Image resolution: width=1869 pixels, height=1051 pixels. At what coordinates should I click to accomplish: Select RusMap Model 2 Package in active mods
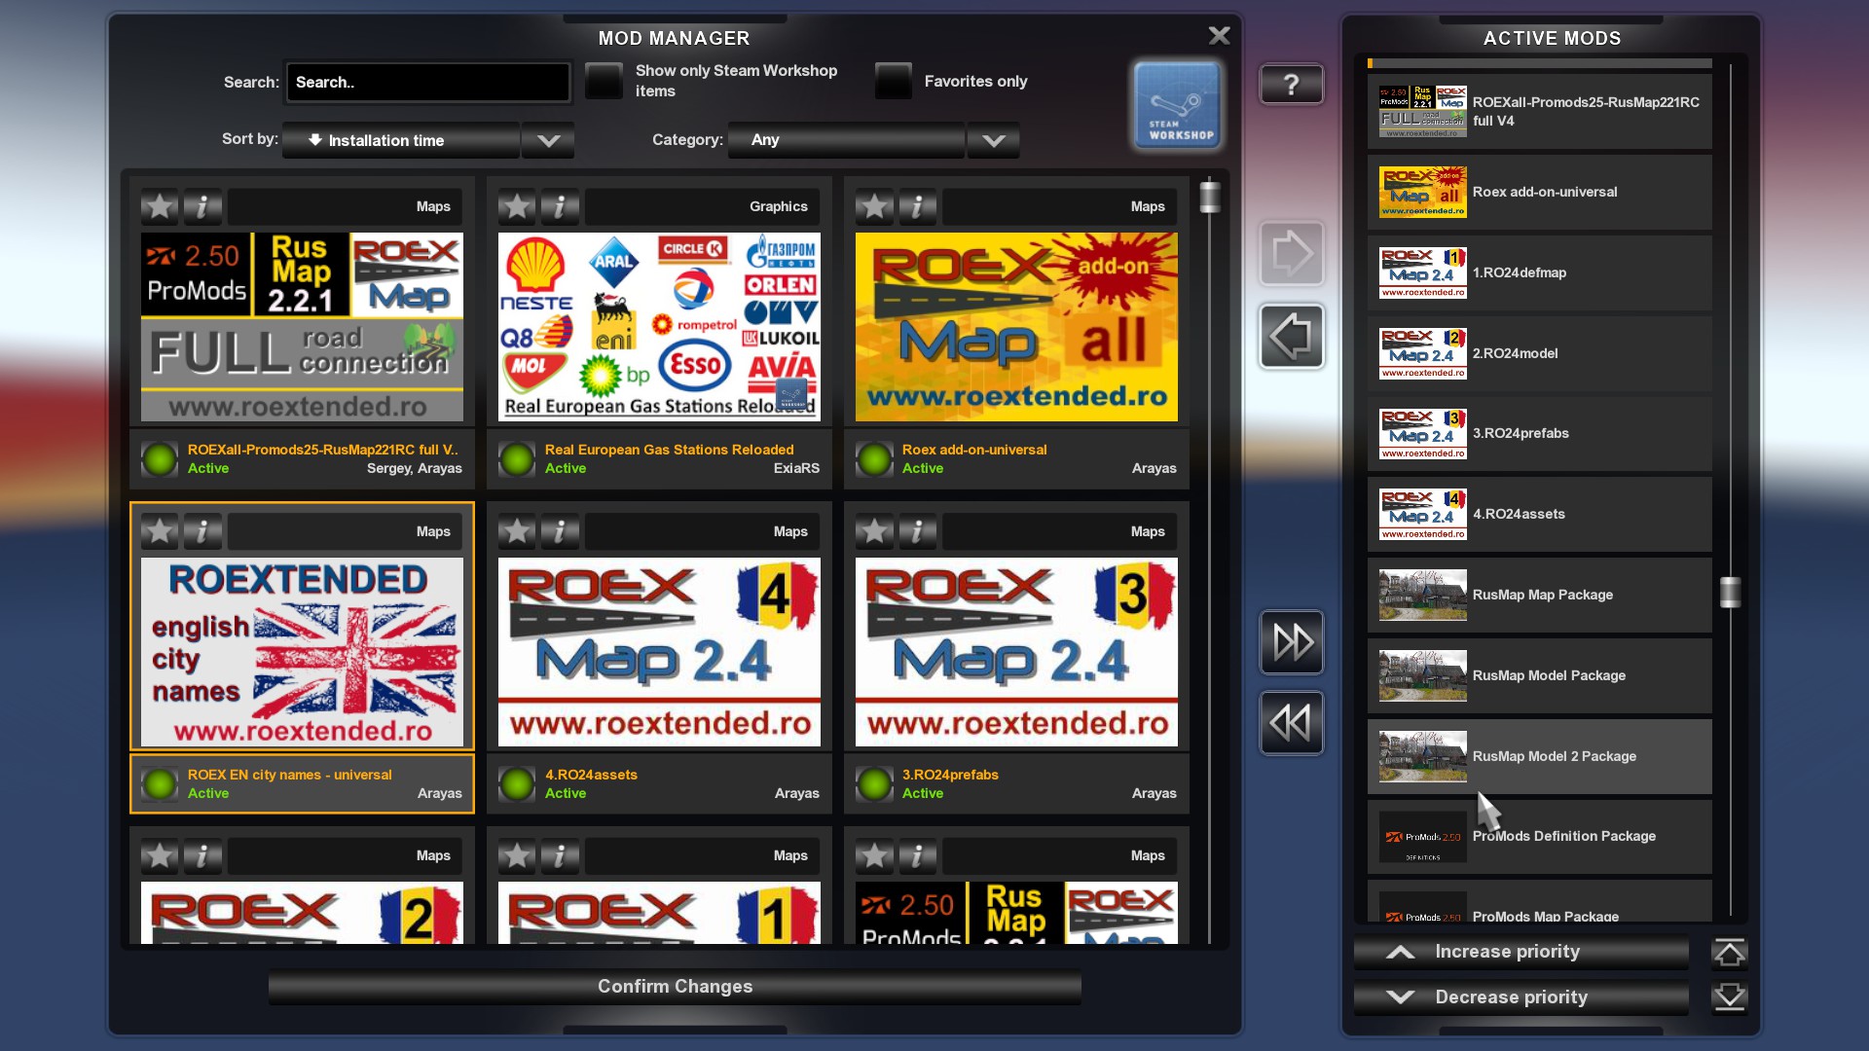(x=1539, y=756)
